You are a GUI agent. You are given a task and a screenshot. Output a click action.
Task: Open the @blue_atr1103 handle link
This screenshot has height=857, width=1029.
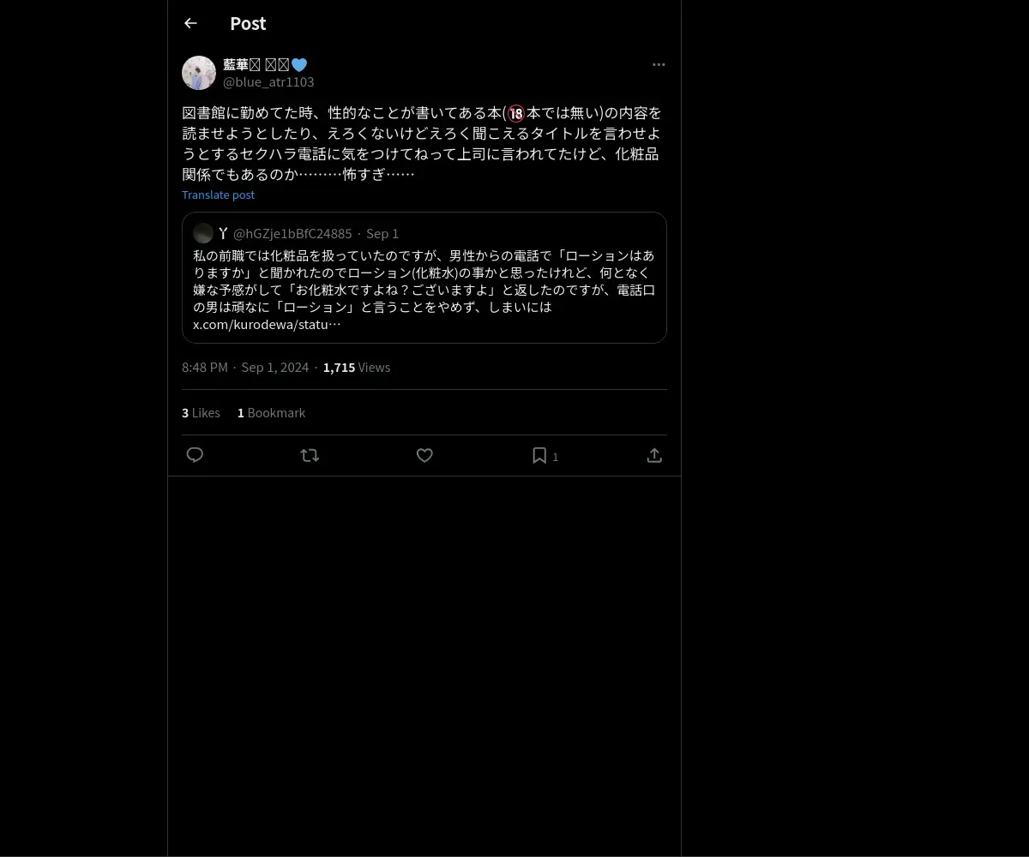[268, 82]
